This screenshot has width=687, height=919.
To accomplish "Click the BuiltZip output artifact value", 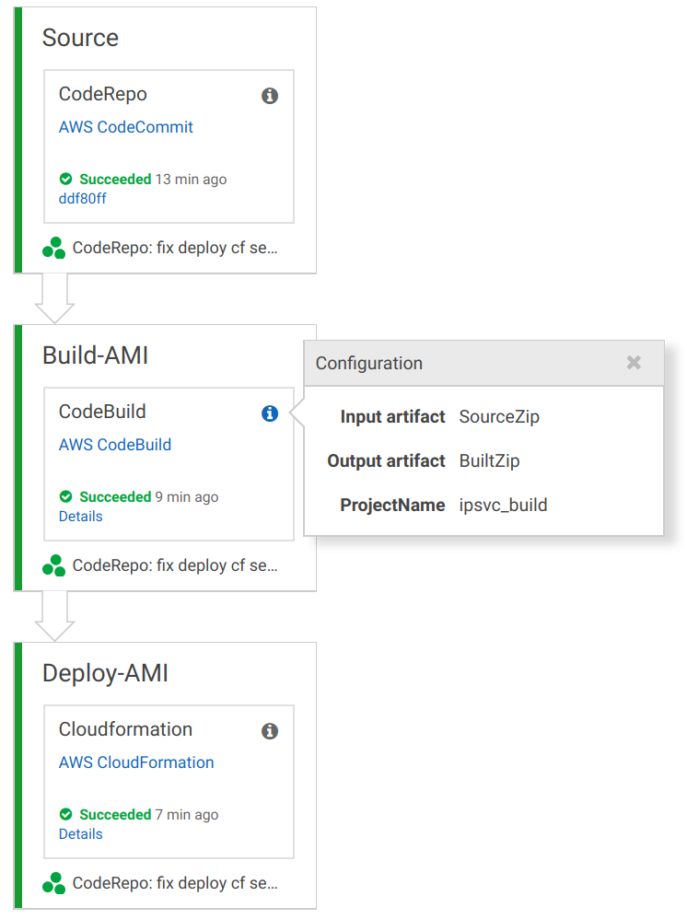I will tap(489, 460).
